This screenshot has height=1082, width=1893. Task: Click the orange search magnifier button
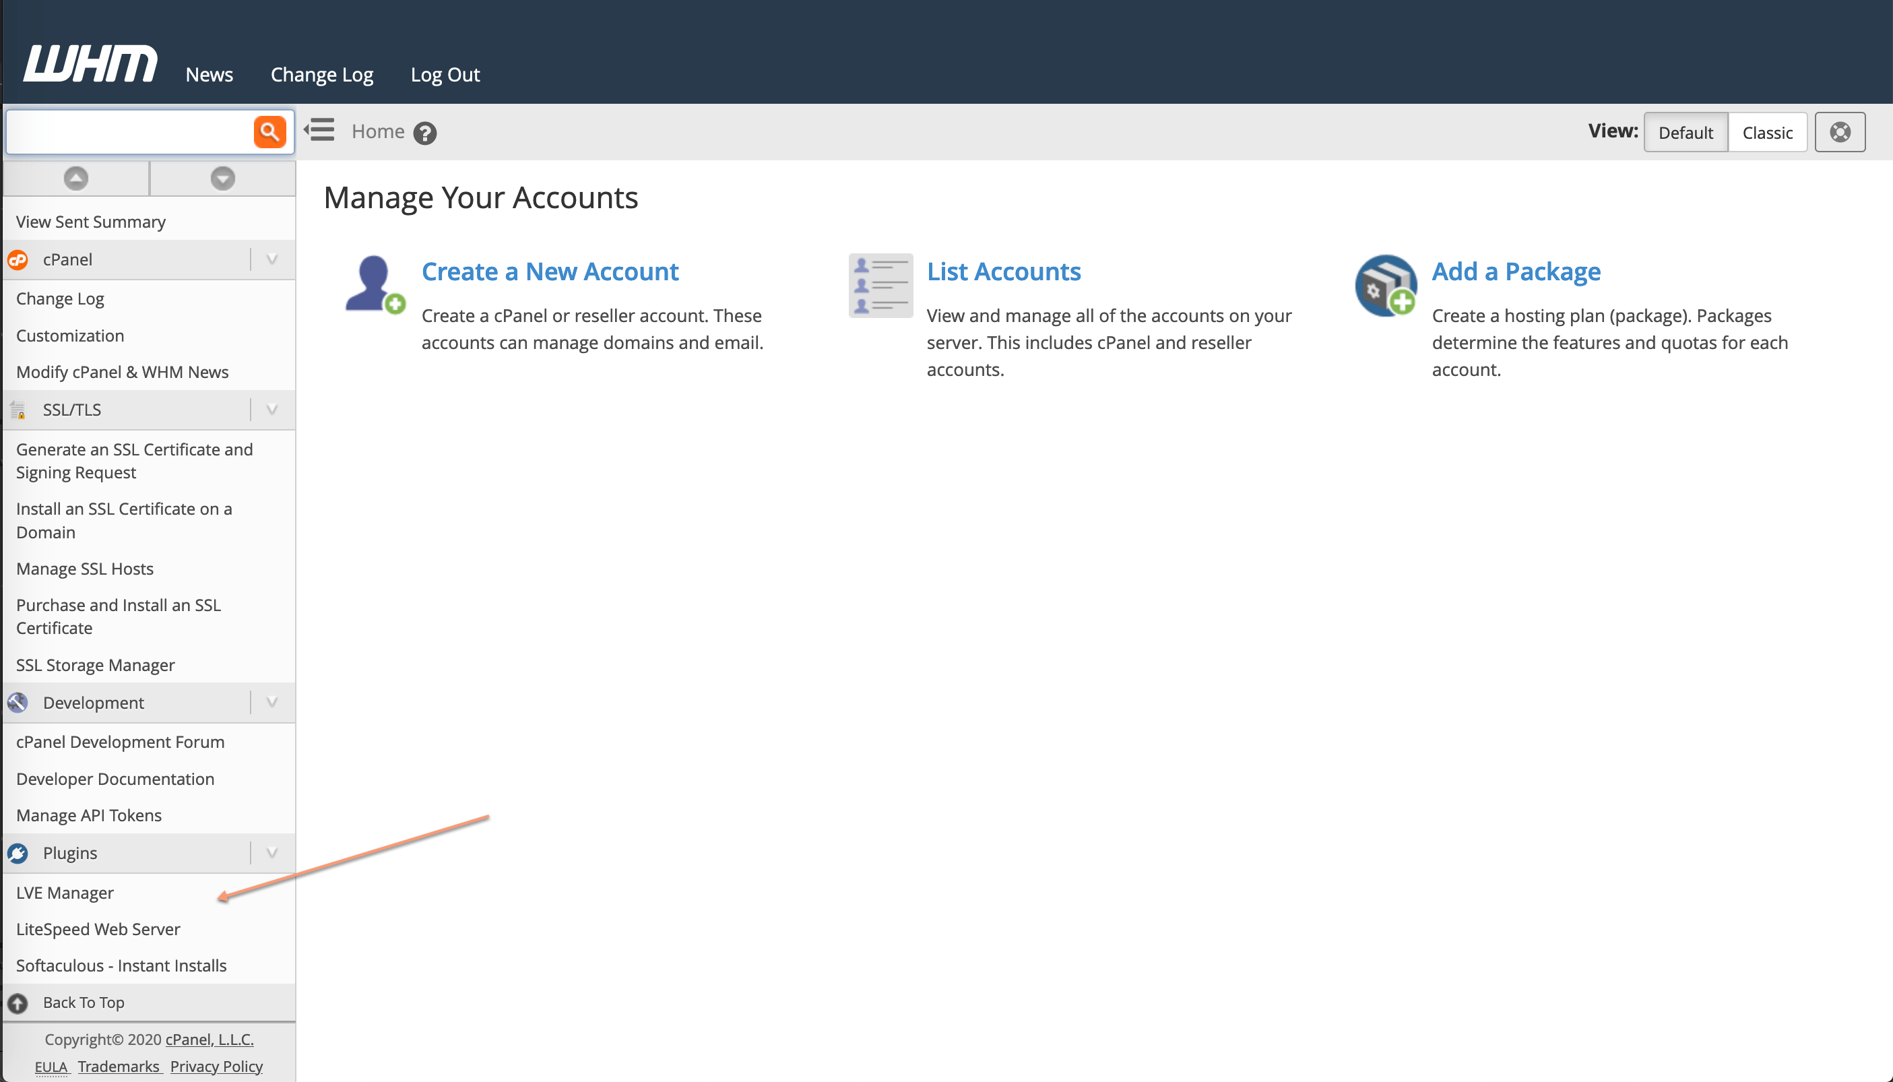tap(269, 131)
